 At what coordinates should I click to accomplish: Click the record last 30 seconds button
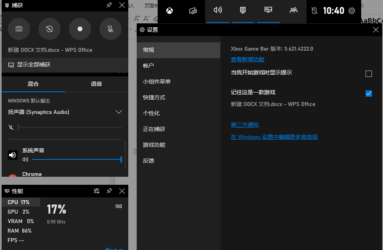[x=50, y=29]
